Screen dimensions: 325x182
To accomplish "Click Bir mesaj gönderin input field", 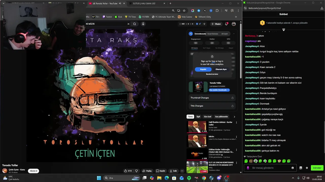I will tap(270, 168).
